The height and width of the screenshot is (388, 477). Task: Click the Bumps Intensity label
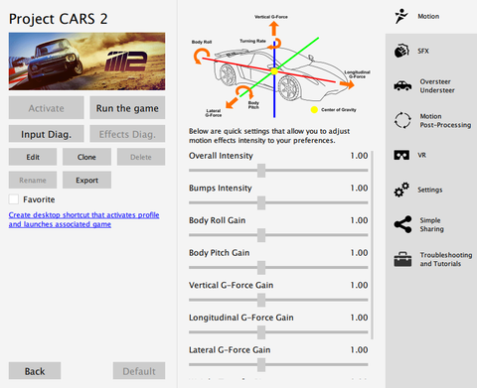pos(221,189)
